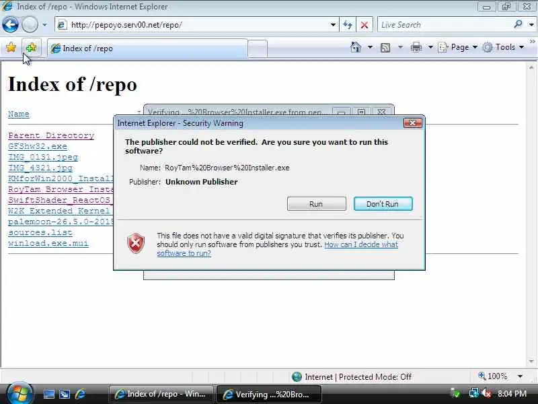Viewport: 538px width, 404px height.
Task: Click the Name column header link
Action: coord(19,114)
